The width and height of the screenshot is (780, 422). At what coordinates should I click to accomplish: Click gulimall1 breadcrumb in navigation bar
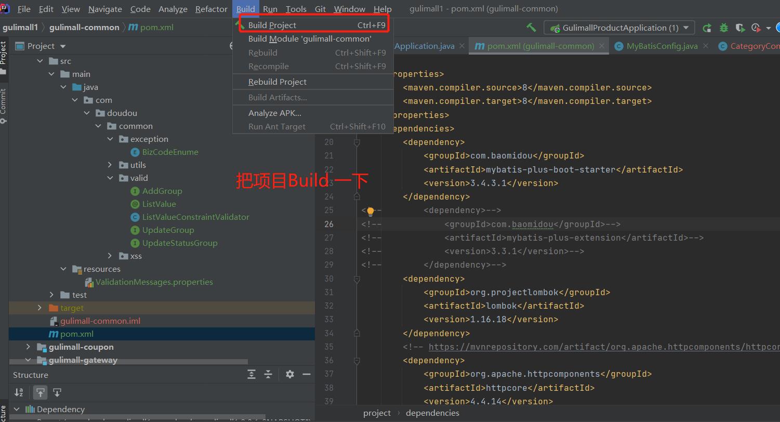click(x=20, y=28)
